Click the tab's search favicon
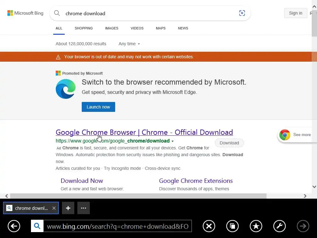Viewport: 317px width, 238px height. click(x=9, y=208)
